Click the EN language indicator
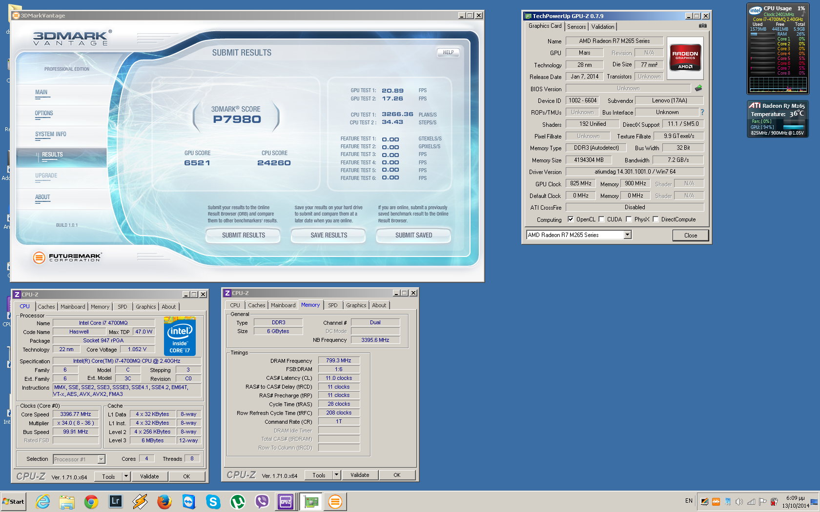Image resolution: width=820 pixels, height=512 pixels. 689,501
